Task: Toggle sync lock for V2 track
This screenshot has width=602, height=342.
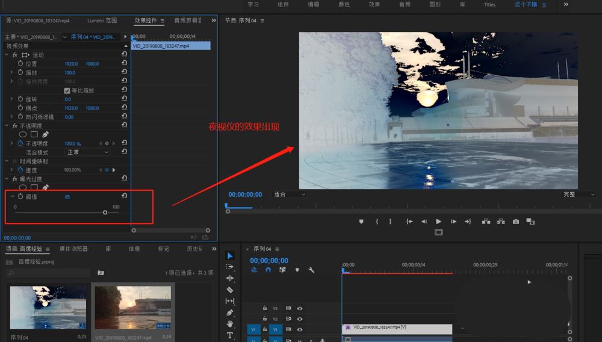Action: pyautogui.click(x=288, y=319)
